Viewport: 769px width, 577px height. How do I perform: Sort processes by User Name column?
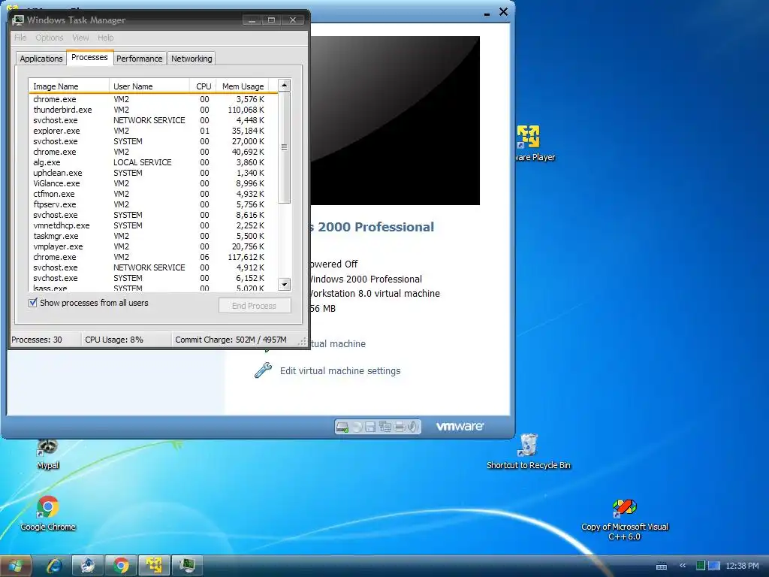pos(149,86)
